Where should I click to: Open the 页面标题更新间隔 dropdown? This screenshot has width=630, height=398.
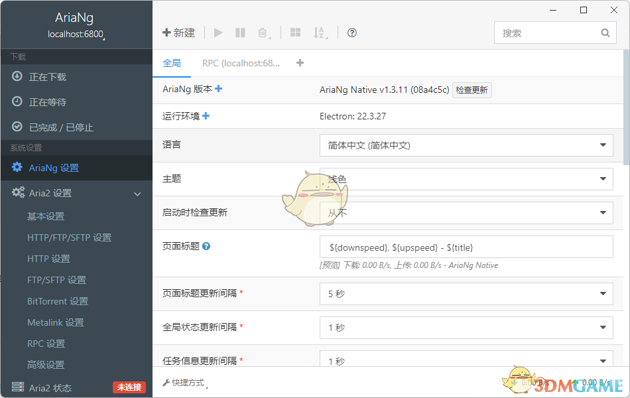coord(466,294)
